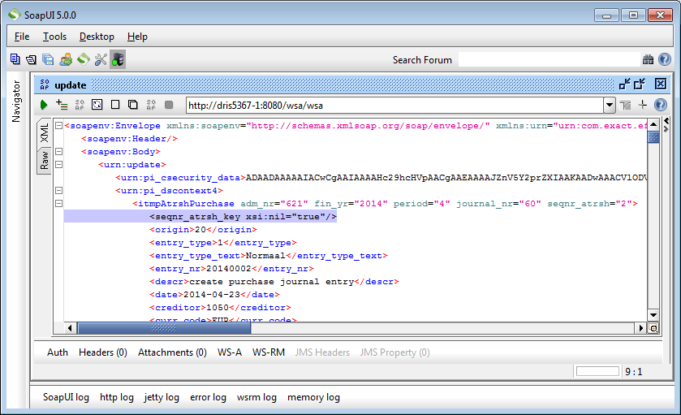The height and width of the screenshot is (415, 681).
Task: Open the endpoint URL dropdown arrow
Action: (610, 105)
